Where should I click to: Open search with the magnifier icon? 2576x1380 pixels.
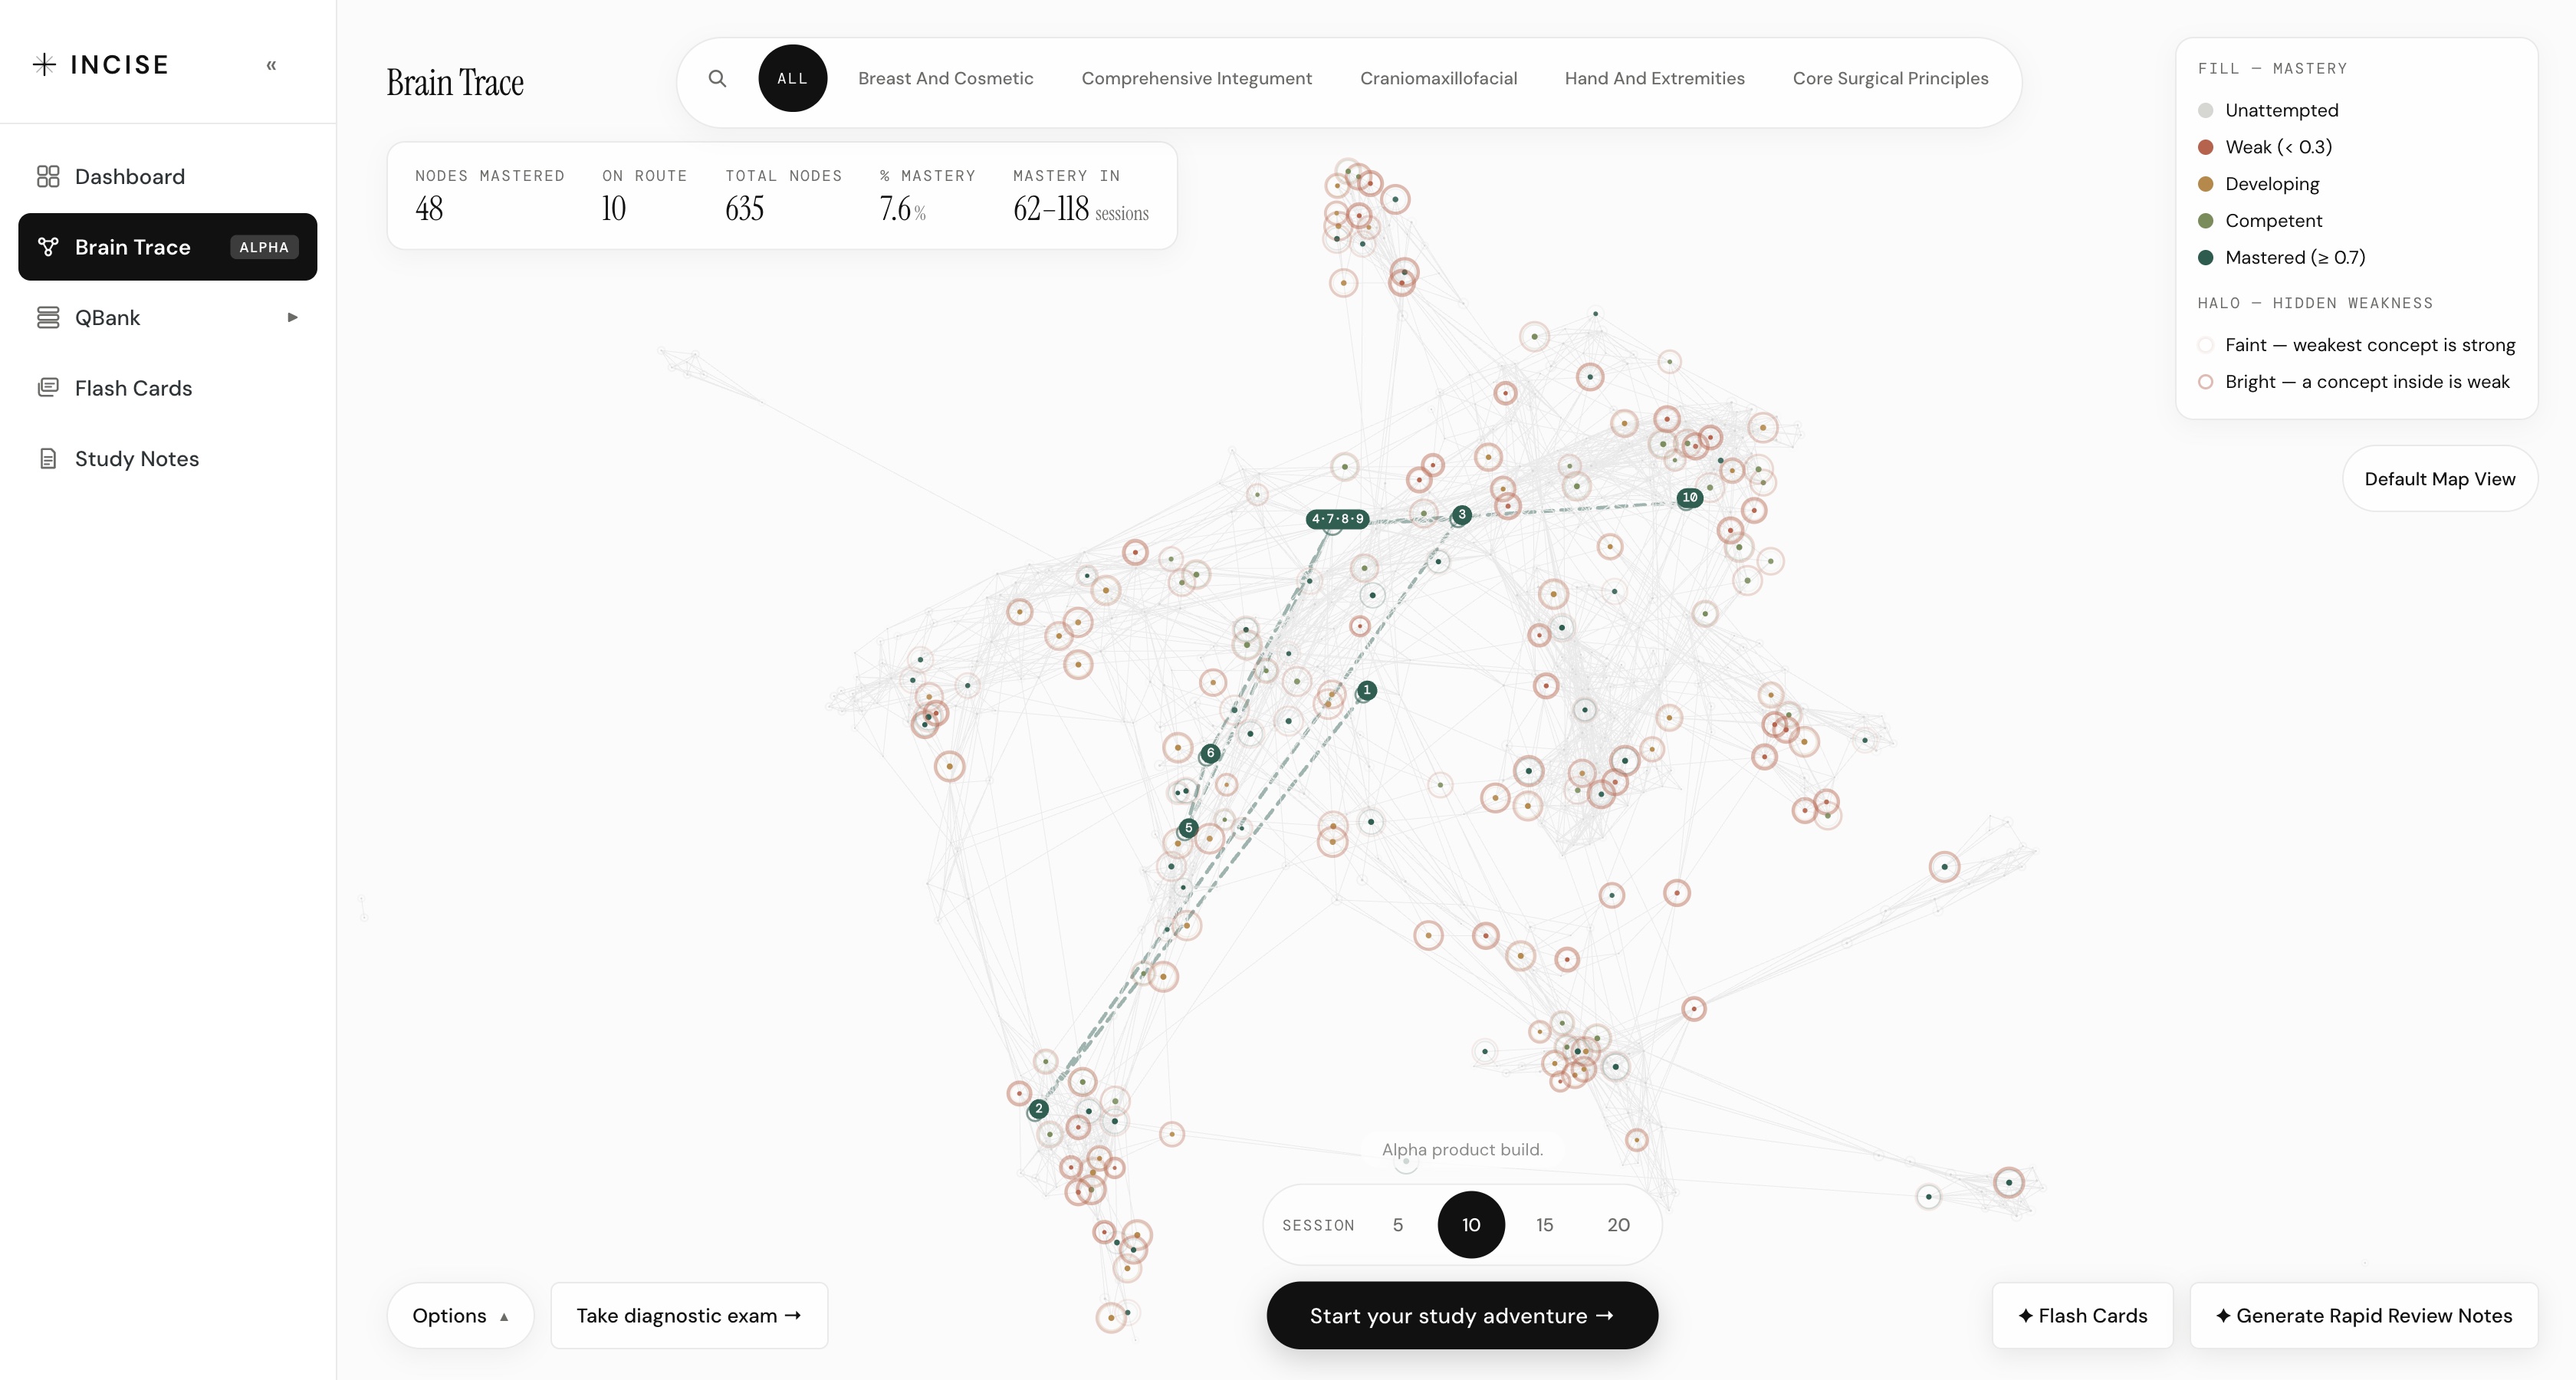click(x=717, y=78)
